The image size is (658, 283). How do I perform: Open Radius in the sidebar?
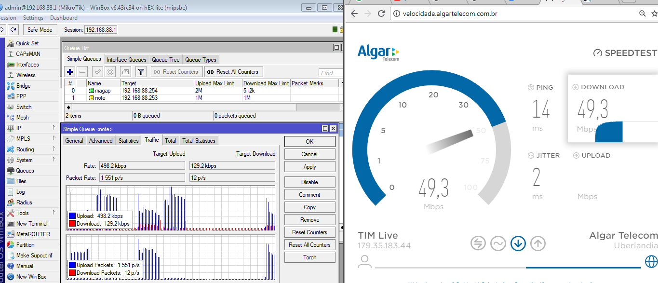point(24,202)
